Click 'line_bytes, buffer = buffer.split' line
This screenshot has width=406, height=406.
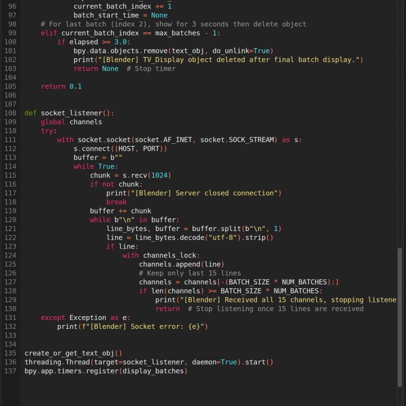[193, 228]
